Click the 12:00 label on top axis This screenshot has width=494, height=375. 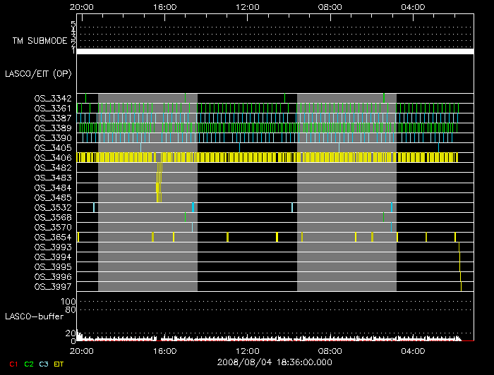point(248,7)
